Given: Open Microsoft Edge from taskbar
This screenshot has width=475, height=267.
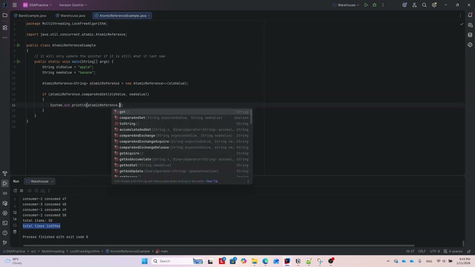Looking at the screenshot, I should (x=265, y=261).
